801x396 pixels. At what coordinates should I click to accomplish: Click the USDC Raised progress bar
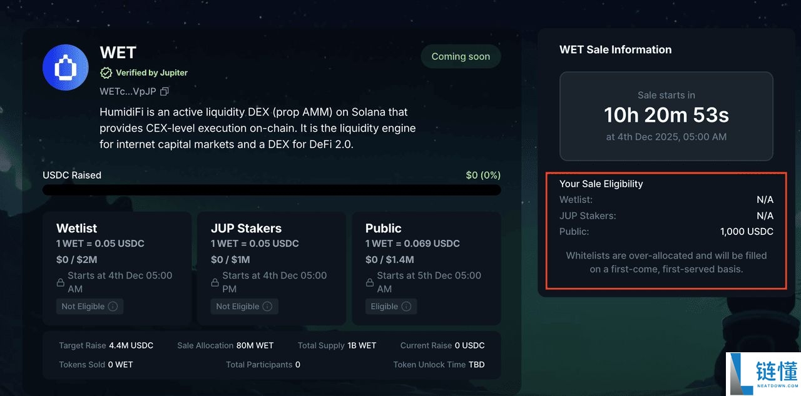(x=272, y=190)
